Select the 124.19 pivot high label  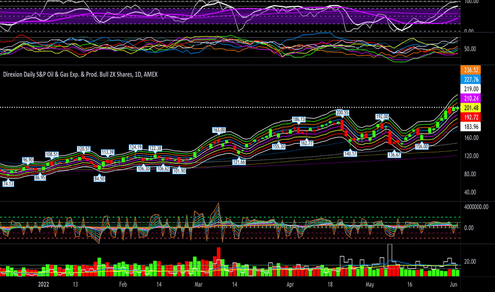135,147
